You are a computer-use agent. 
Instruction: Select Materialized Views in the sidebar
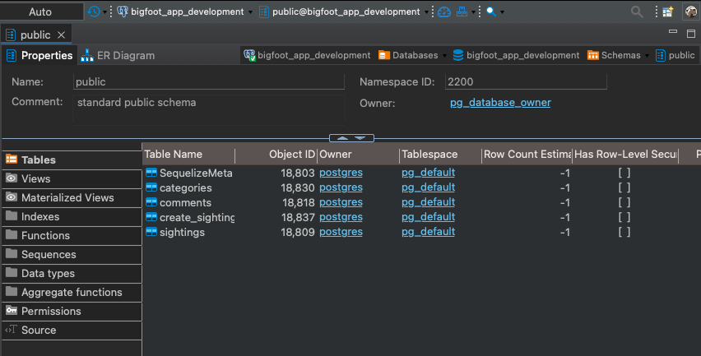click(67, 197)
